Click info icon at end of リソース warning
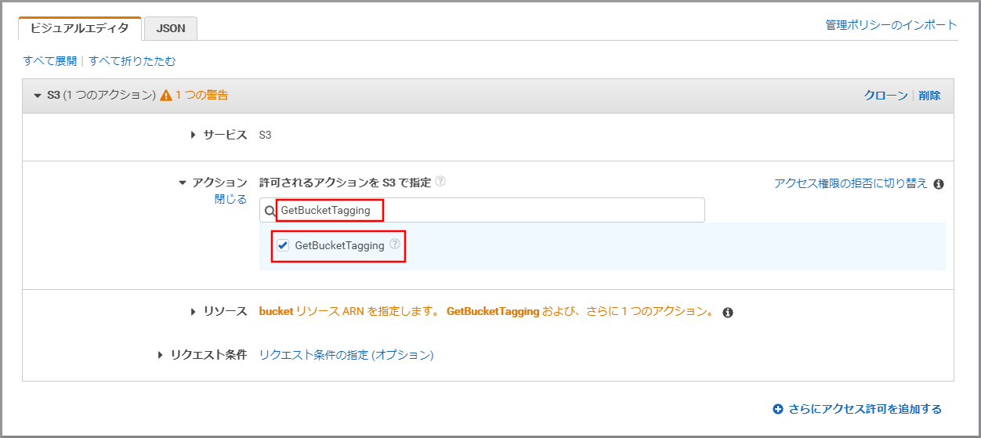The height and width of the screenshot is (438, 981). (728, 313)
